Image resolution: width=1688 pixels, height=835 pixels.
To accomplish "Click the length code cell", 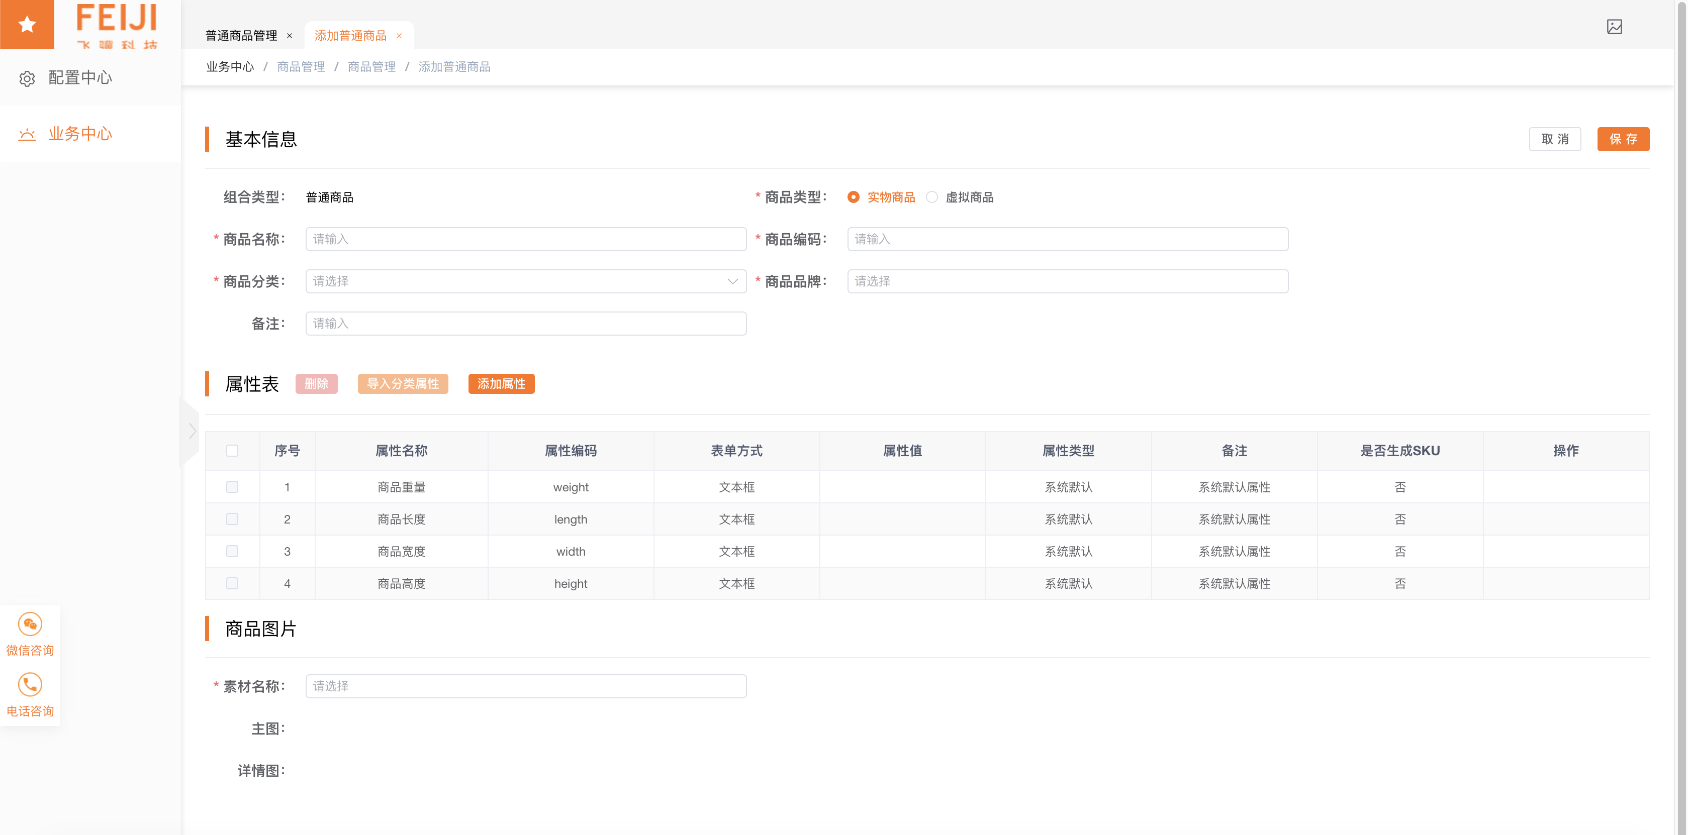I will tap(571, 519).
